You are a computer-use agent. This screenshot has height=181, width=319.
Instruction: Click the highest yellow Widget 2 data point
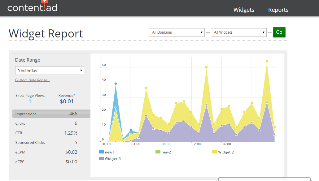click(267, 61)
